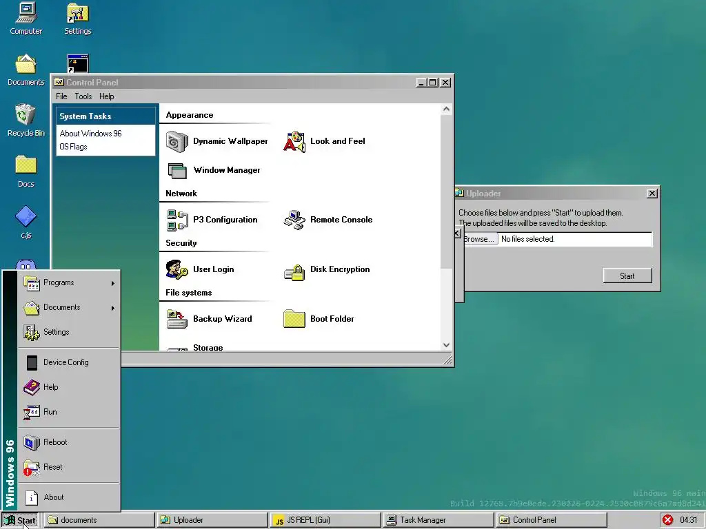706x529 pixels.
Task: Open the Dynamic Wallpaper icon
Action: (x=177, y=141)
